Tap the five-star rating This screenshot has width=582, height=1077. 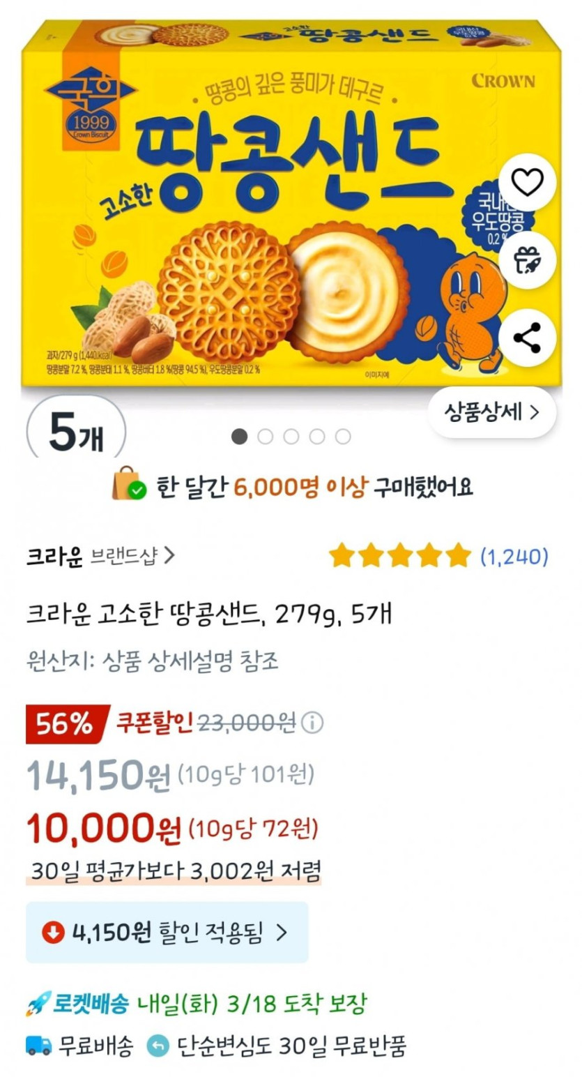[400, 556]
